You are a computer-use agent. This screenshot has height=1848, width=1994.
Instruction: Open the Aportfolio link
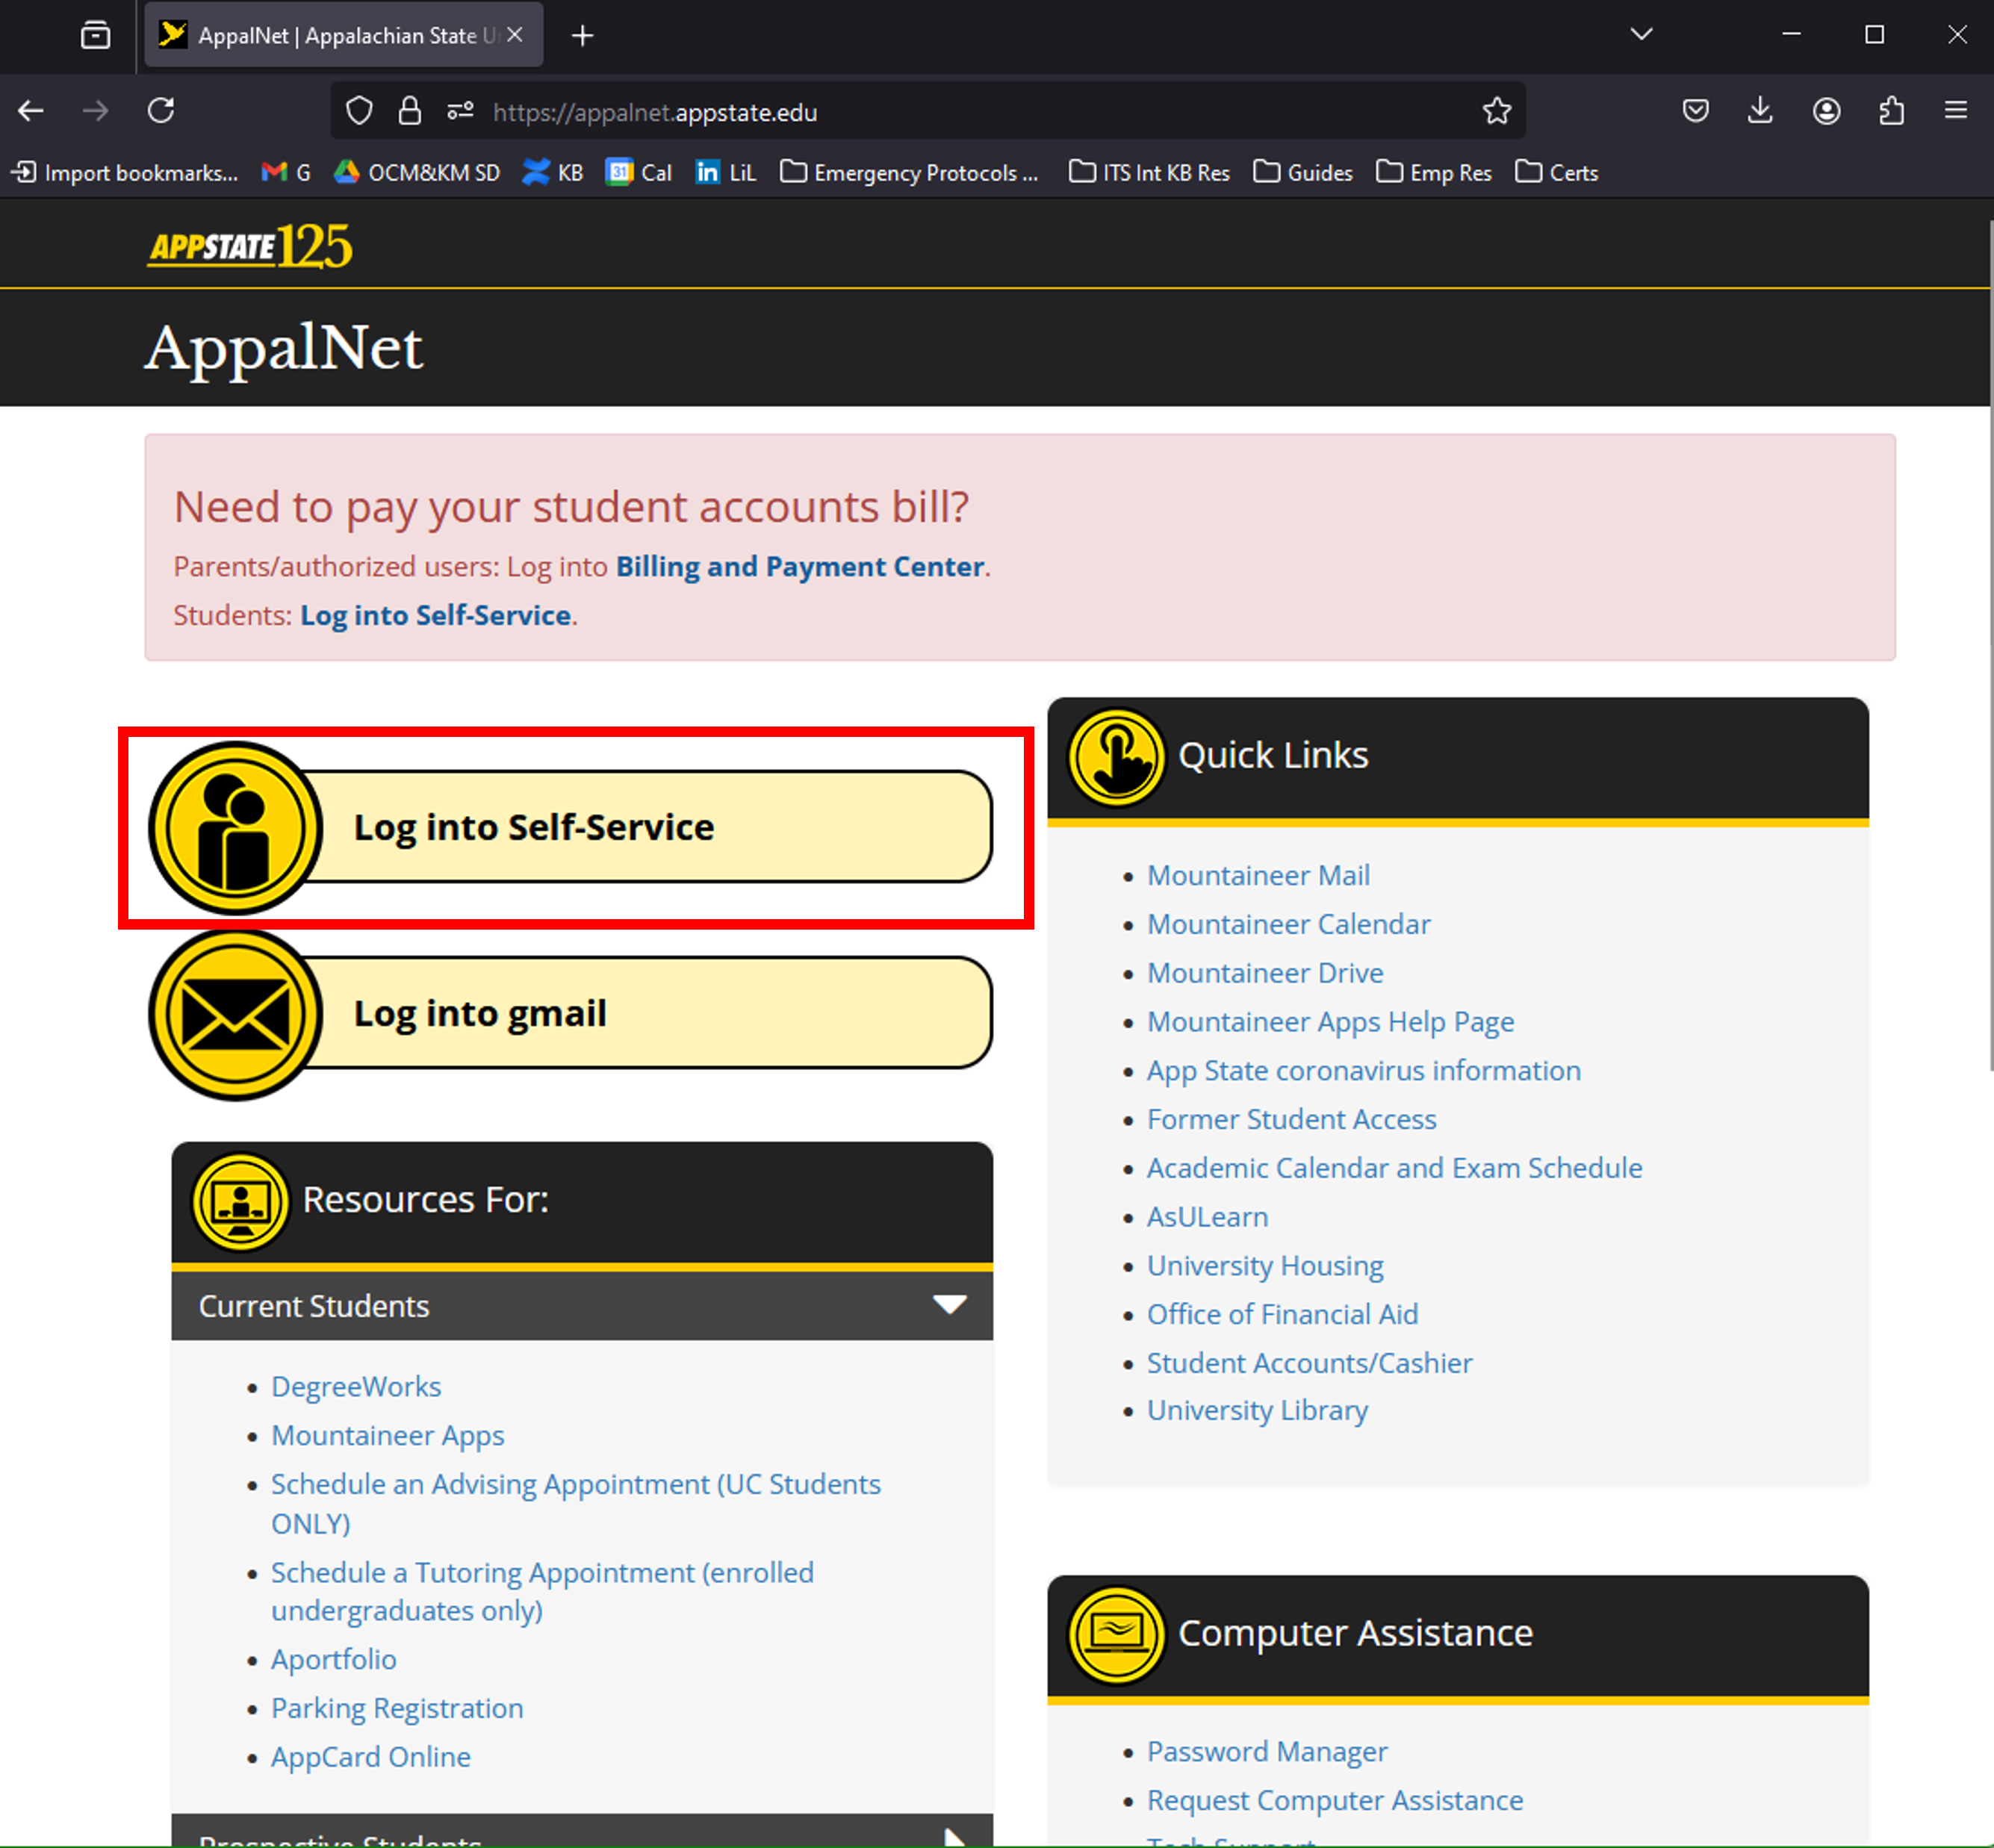pyautogui.click(x=334, y=1660)
